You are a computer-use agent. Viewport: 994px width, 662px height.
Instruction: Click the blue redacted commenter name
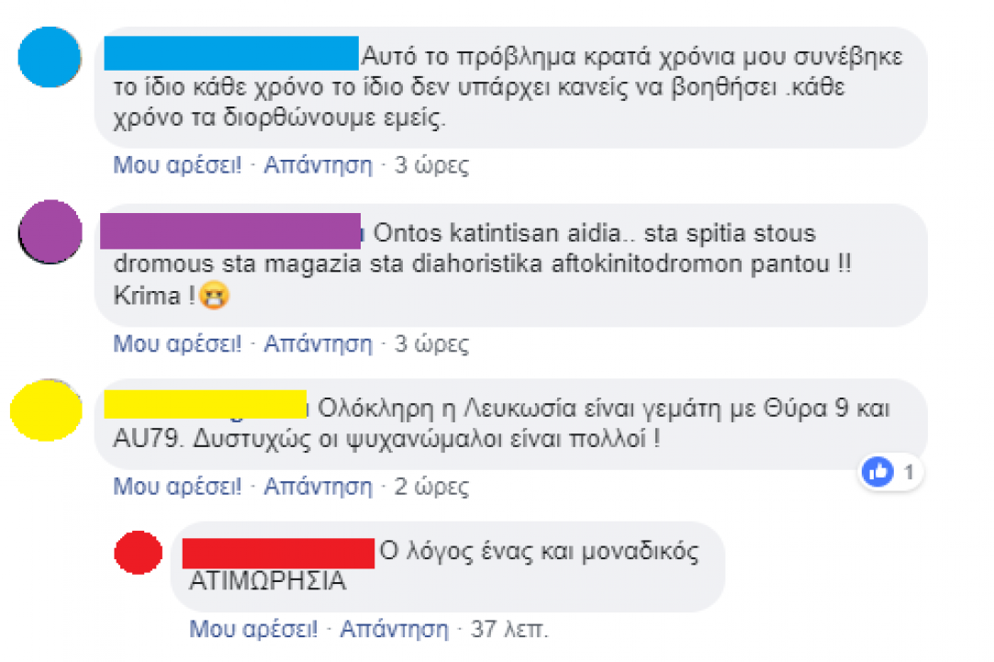click(x=231, y=53)
